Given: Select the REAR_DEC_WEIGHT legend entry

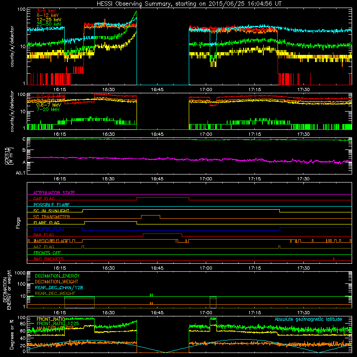Looking at the screenshot, I should coord(55,294).
